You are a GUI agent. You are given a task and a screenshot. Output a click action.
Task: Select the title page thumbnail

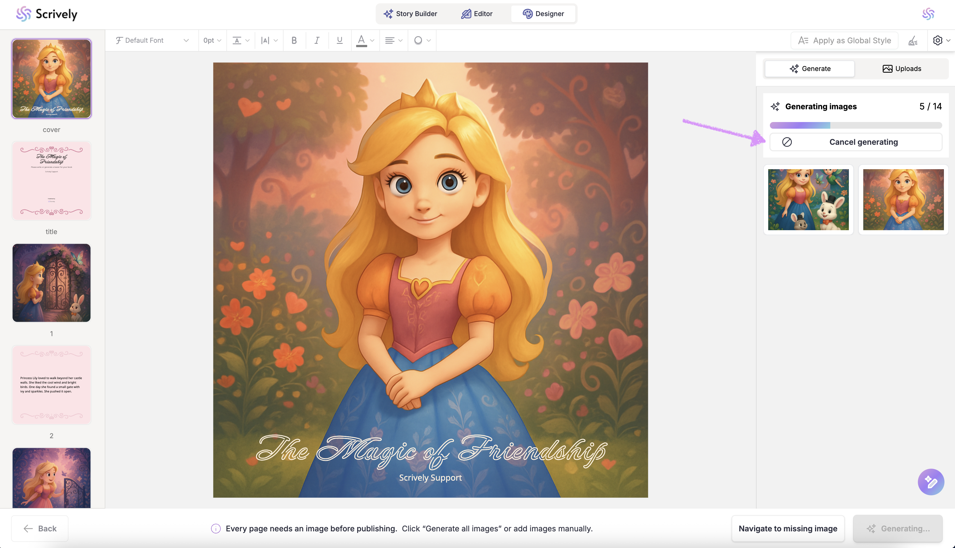[x=52, y=181]
